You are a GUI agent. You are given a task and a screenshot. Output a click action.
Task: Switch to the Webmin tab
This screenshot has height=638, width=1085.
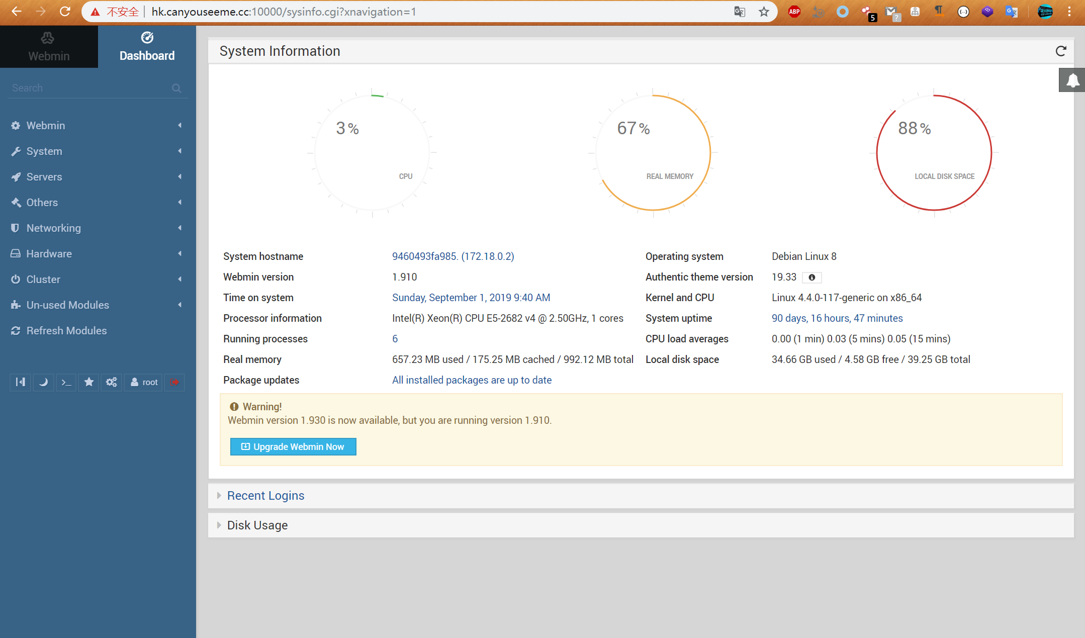coord(49,47)
